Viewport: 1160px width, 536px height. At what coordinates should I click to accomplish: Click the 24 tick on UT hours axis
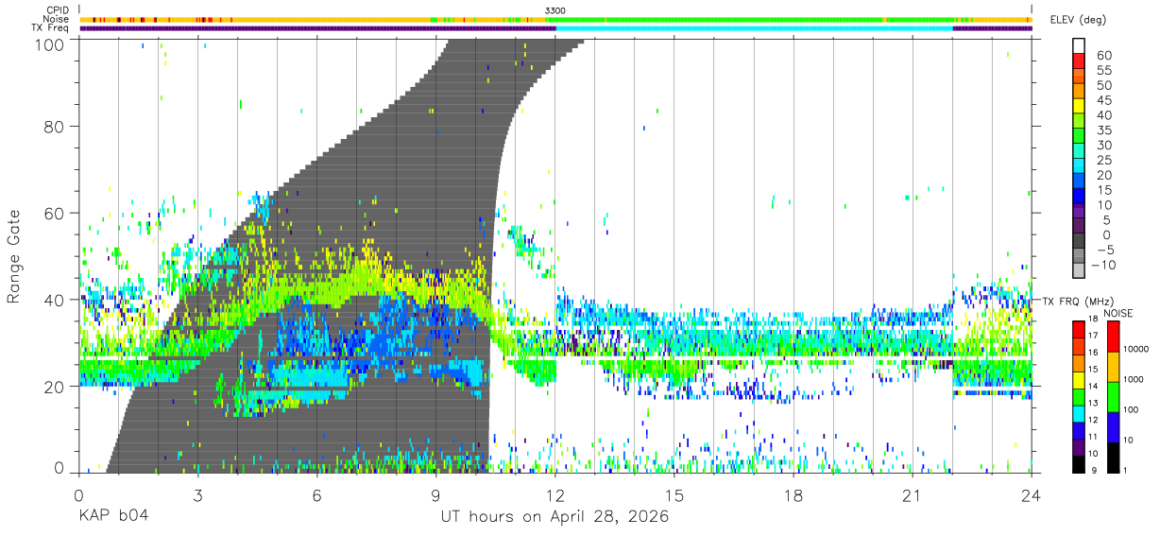coord(1032,496)
